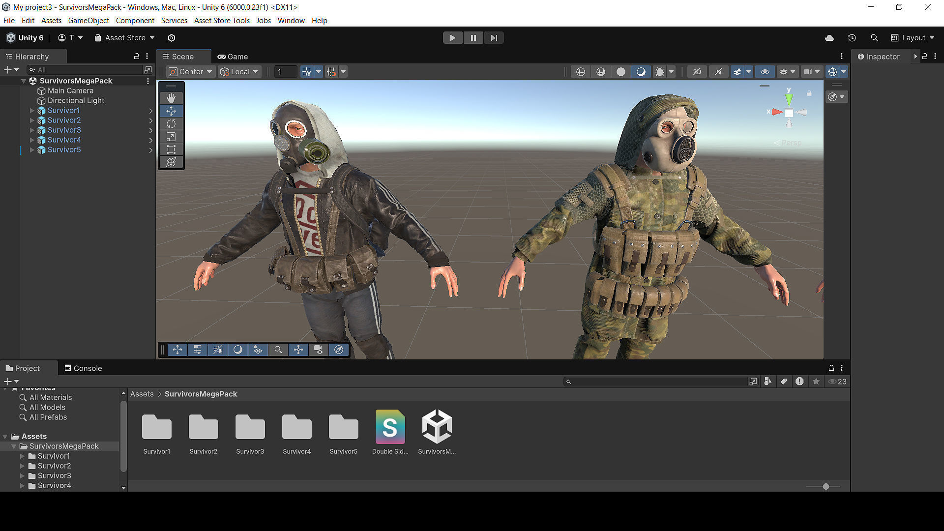Click search by label tag icon
The width and height of the screenshot is (944, 531).
784,382
